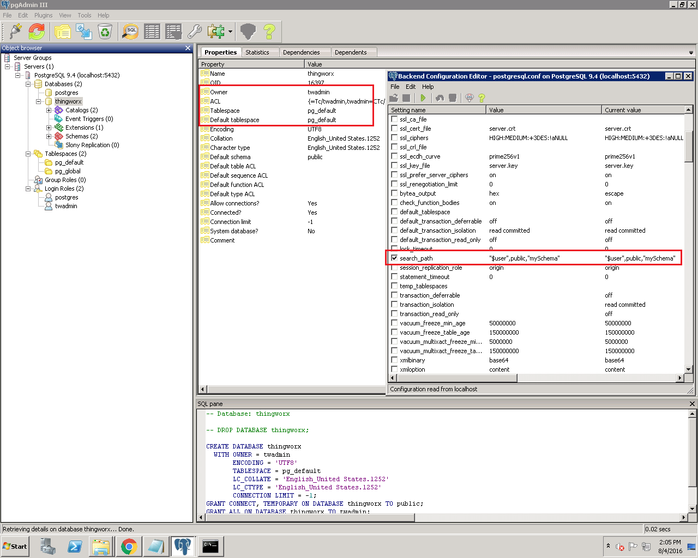
Task: Open the SQL query tool
Action: [130, 32]
